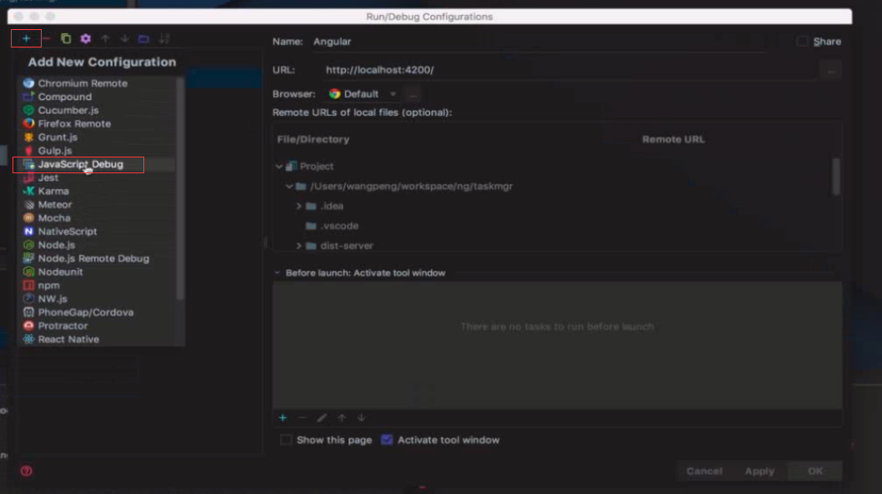882x494 pixels.
Task: Open help via the question mark icon
Action: [27, 471]
